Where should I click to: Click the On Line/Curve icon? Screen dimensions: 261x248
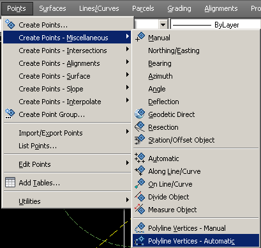click(x=140, y=183)
